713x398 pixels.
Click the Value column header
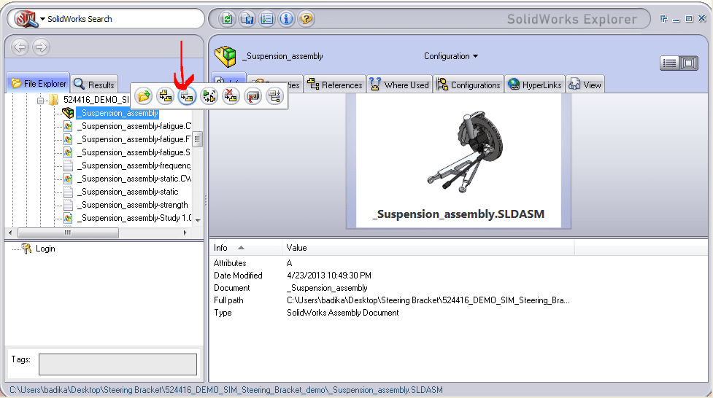[x=428, y=248]
